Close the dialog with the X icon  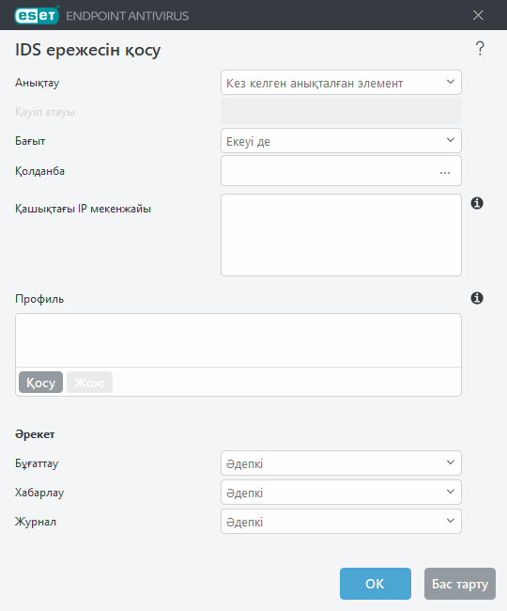[x=478, y=15]
